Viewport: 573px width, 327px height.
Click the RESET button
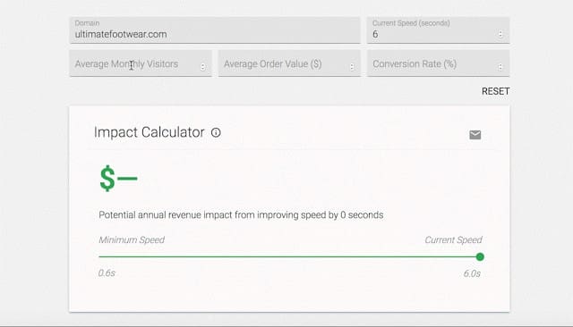point(495,91)
